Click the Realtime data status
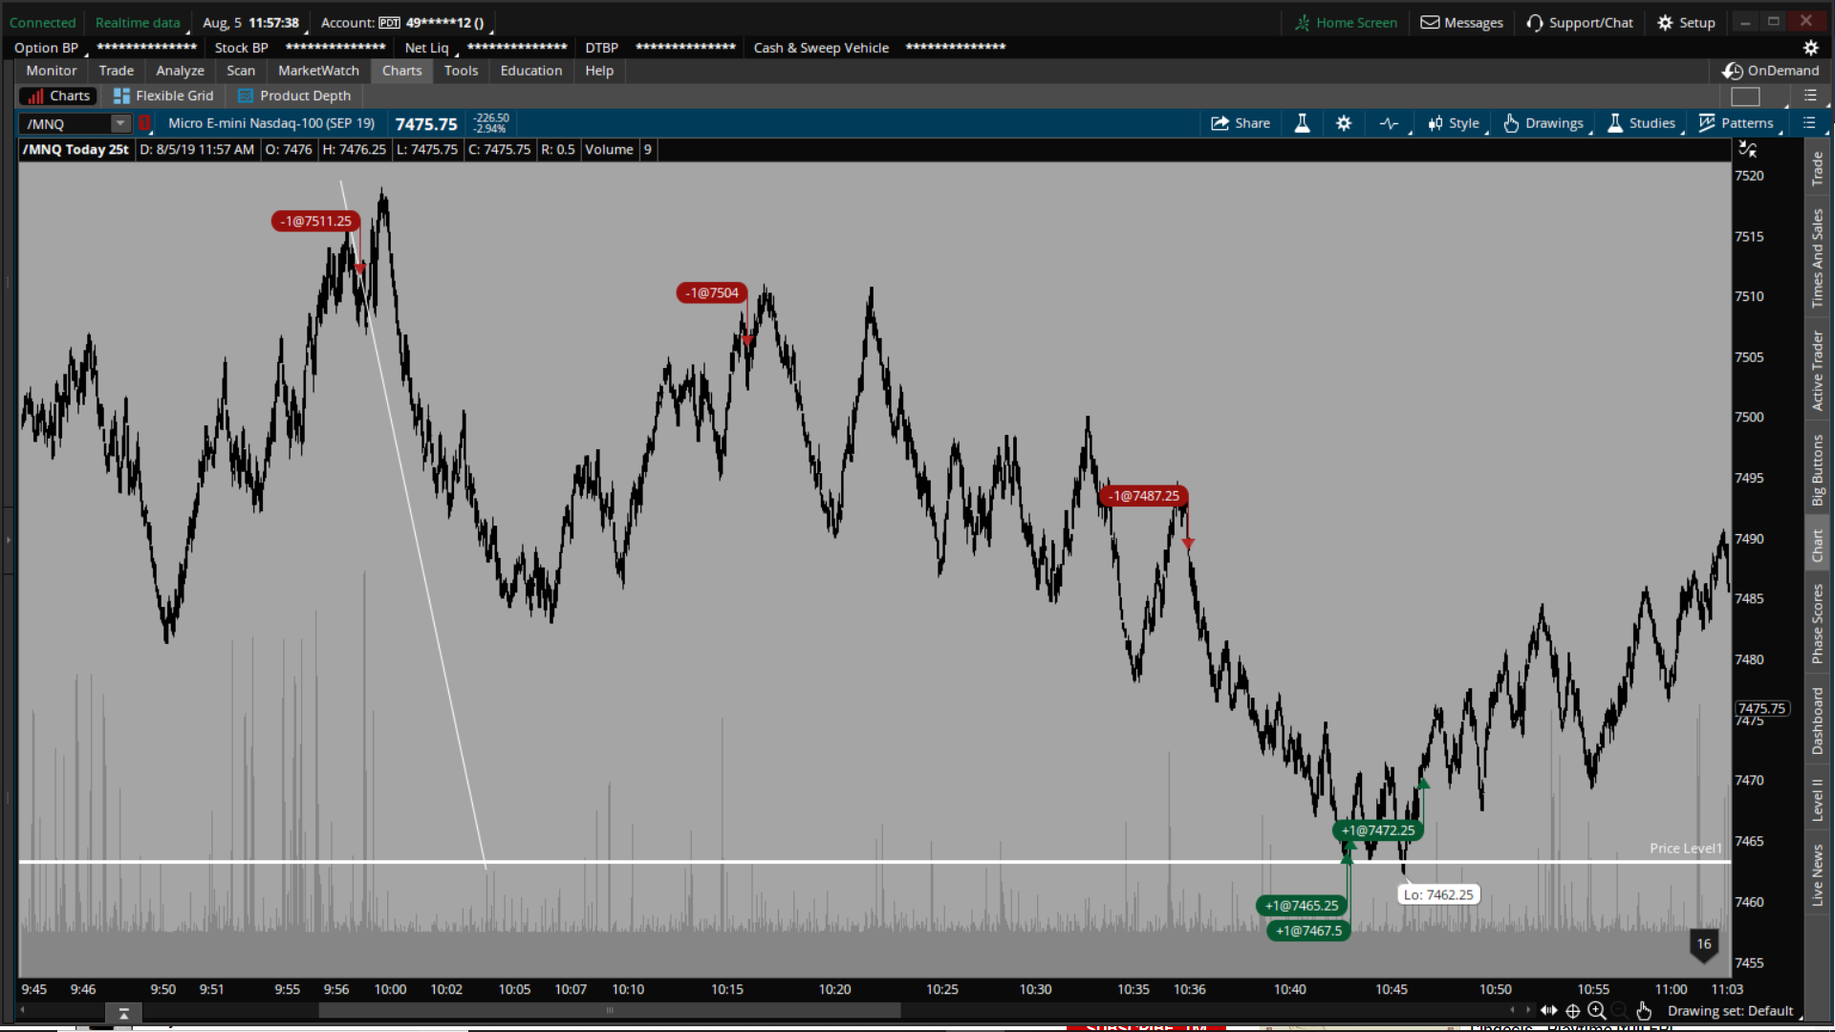1835x1032 pixels. pos(138,23)
